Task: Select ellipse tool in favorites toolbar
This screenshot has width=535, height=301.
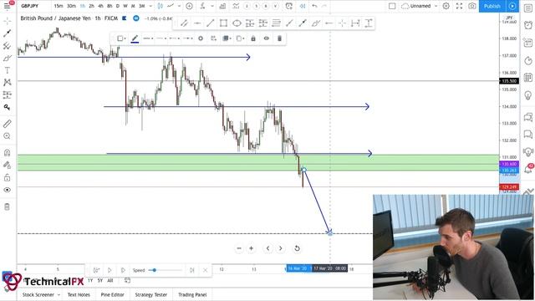Action: coord(237,23)
